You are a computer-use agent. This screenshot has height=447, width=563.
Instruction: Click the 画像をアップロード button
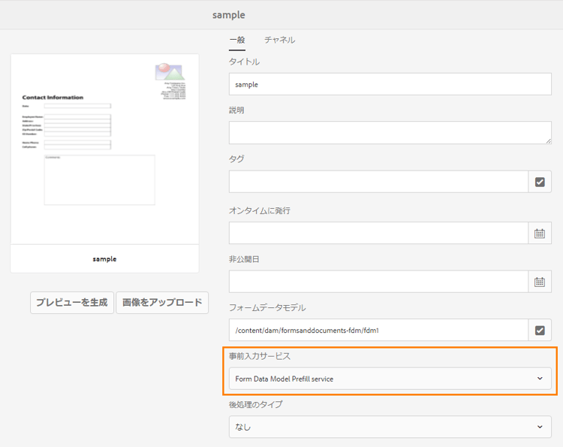tap(162, 303)
